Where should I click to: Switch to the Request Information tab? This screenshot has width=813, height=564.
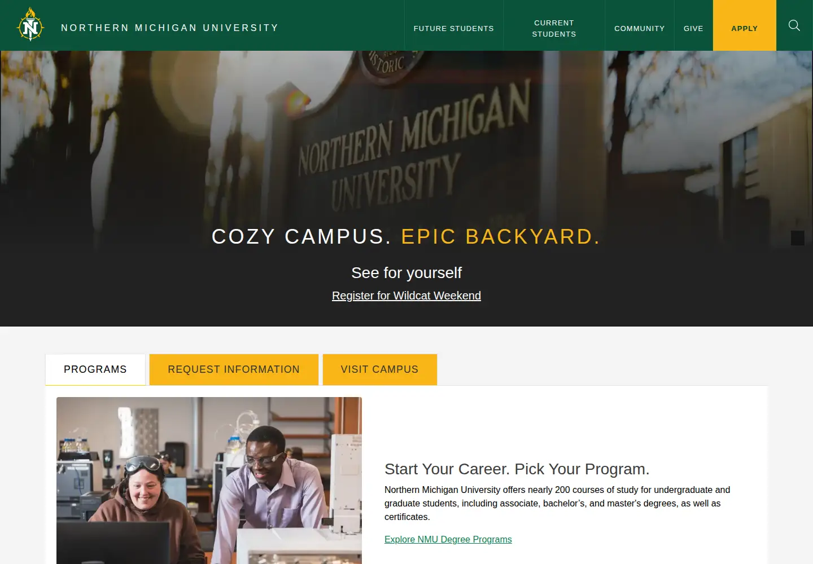(x=234, y=369)
